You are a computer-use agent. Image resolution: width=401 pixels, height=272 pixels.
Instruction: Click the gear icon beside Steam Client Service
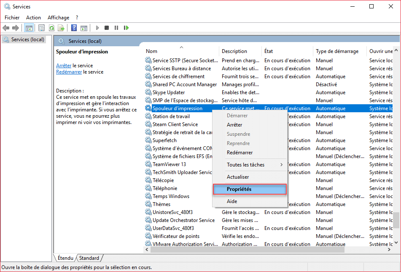coord(148,124)
